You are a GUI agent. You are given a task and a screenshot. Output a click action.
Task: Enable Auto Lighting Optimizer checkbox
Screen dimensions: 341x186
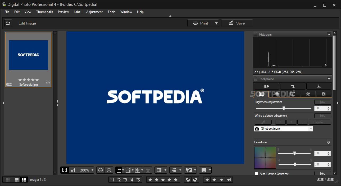[x=256, y=174]
